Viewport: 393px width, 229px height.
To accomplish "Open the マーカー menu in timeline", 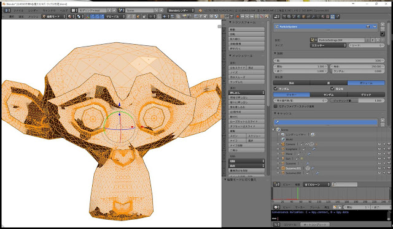I will (300, 207).
